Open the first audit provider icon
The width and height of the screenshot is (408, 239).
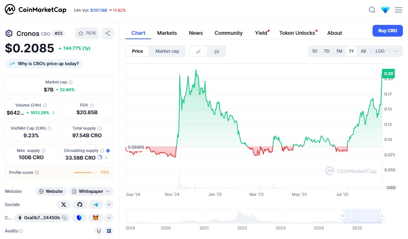[x=99, y=231]
